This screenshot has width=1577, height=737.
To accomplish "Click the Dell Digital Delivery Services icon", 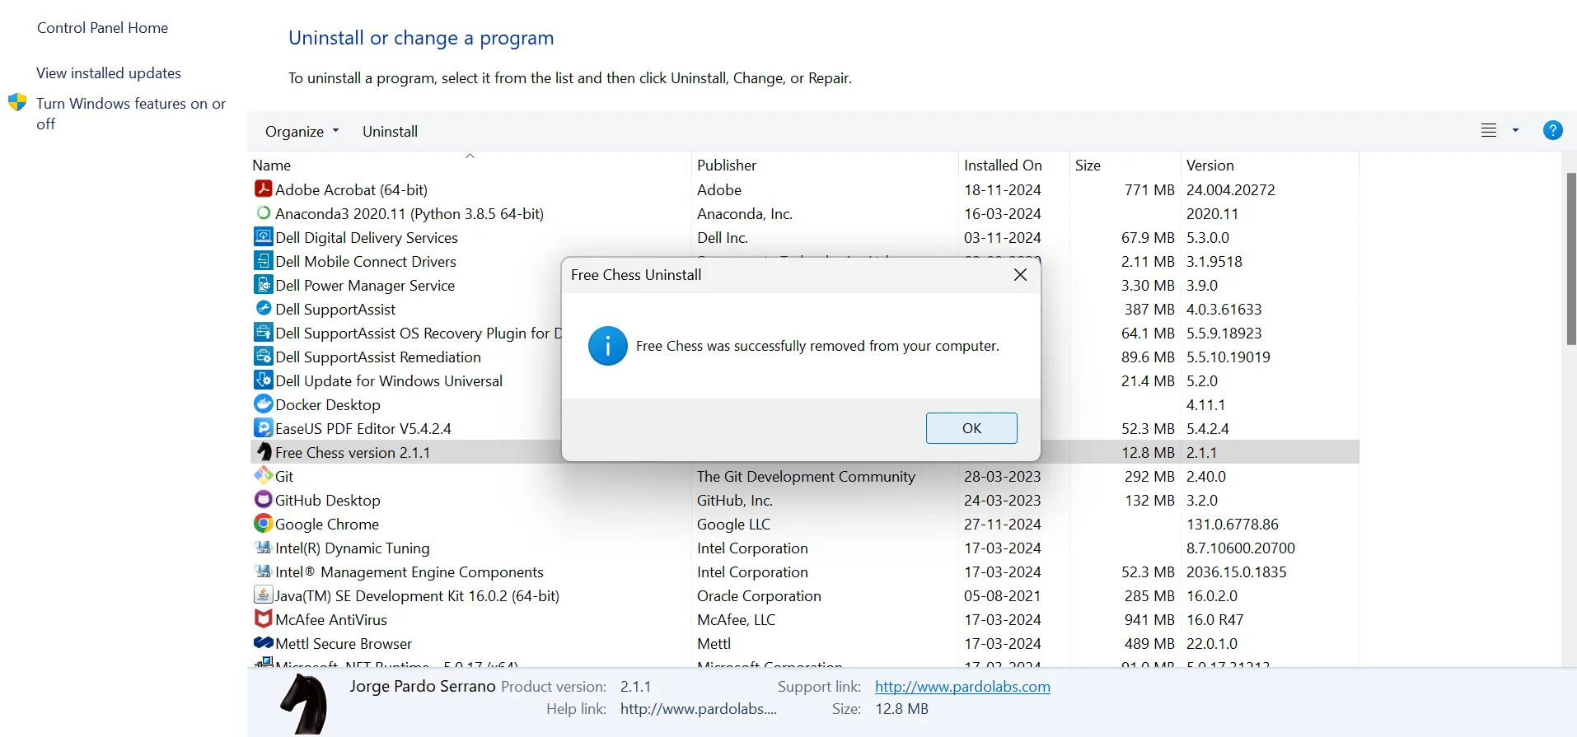I will [263, 236].
